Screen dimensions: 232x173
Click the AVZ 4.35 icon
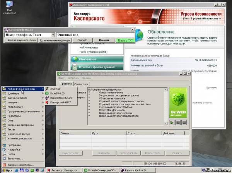[x=47, y=89]
